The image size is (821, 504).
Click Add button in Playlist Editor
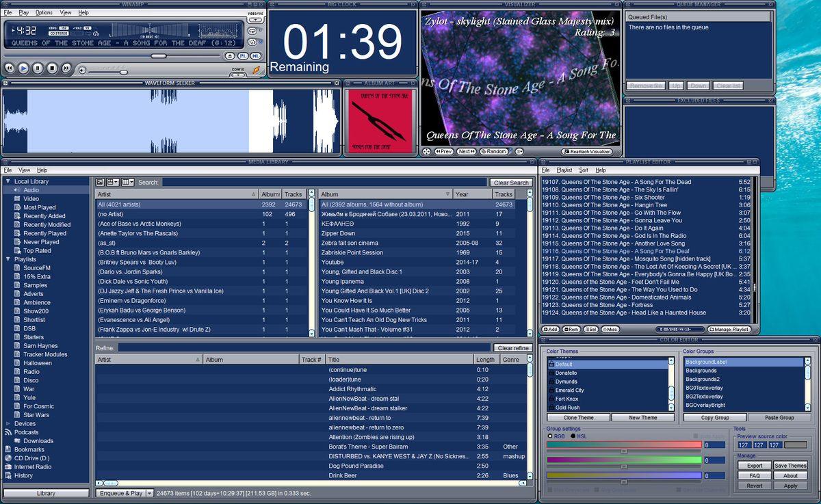[551, 330]
